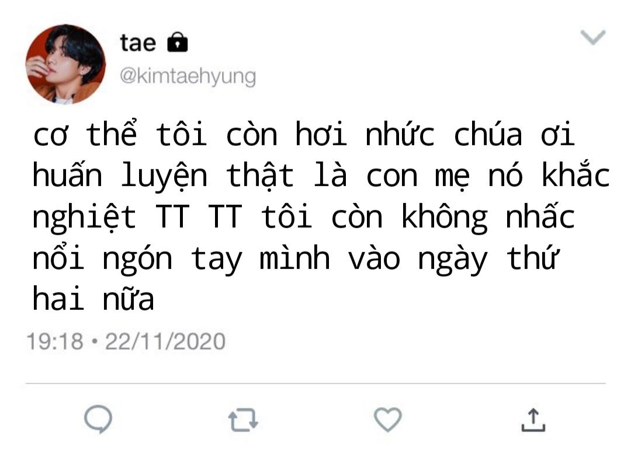Retweet this tweet using the arrows icon
Viewport: 631px width, 454px height.
(243, 420)
